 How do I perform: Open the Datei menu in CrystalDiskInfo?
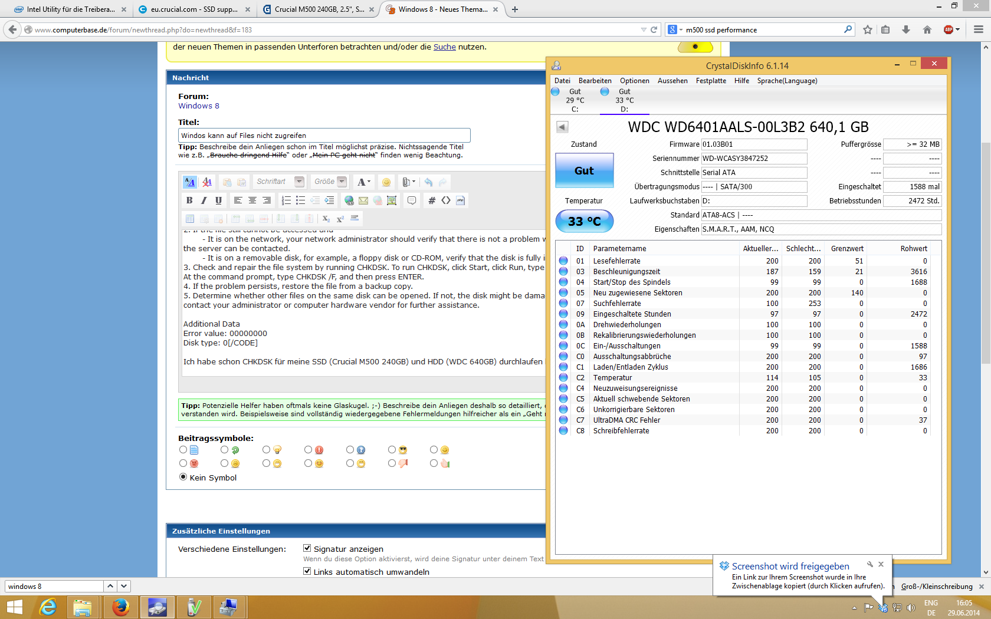tap(563, 81)
